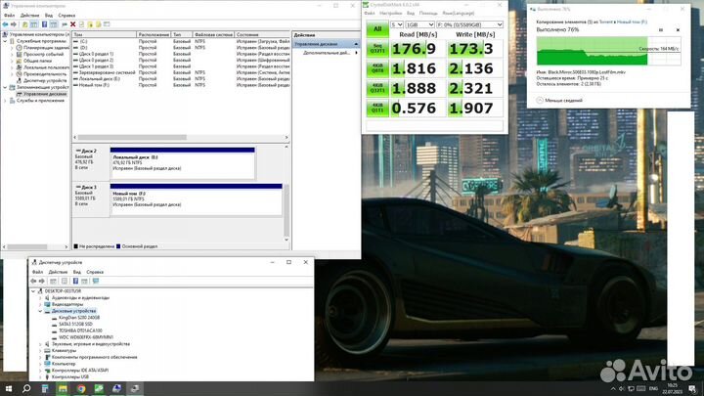Click the copy speed progress graph

[x=608, y=51]
